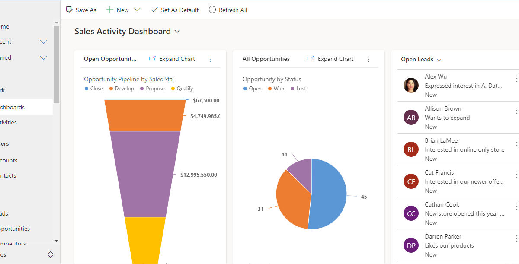Toggle the Close legend in pipeline chart
Screen dimensions: 519x264
click(x=93, y=88)
